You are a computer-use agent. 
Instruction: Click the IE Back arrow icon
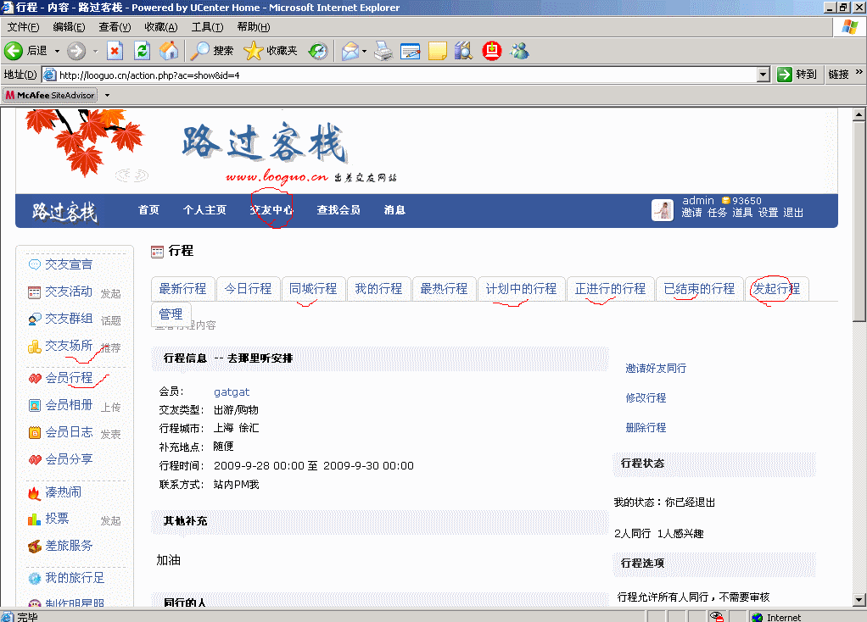coord(14,51)
